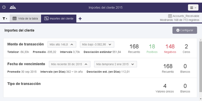
Task: Click the Promedio 30 sep 2015 value
Action: point(22,72)
